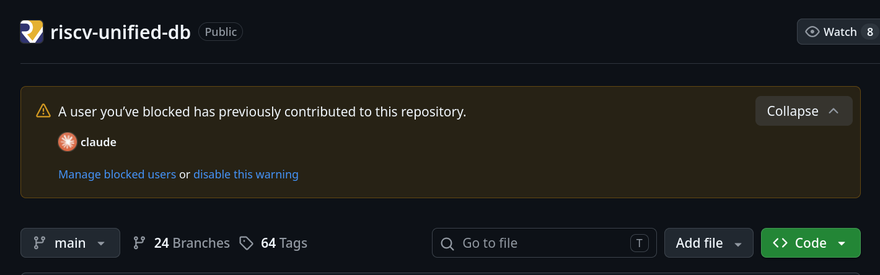Click the riscv-unified-db repository logo icon
Viewport: 880px width, 275px height.
tap(32, 32)
